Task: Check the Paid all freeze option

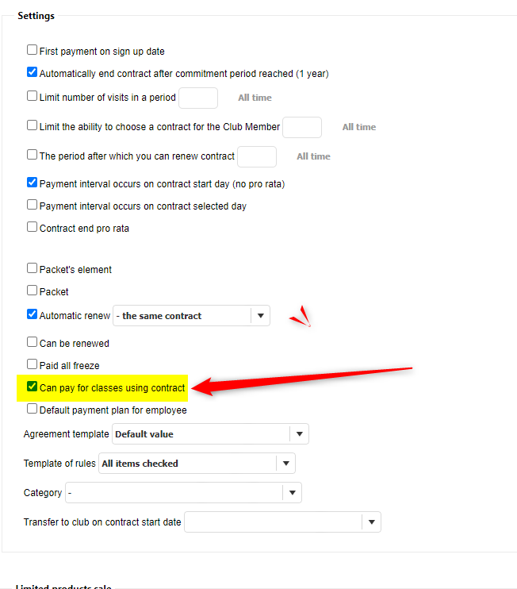Action: pos(33,364)
